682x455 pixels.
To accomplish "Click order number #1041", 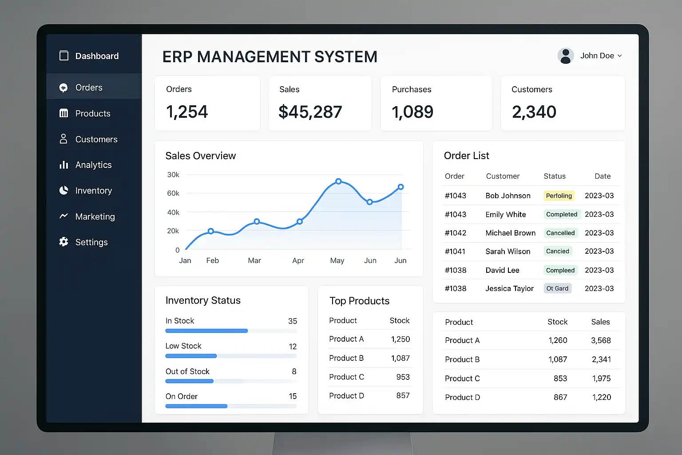I will pos(455,251).
